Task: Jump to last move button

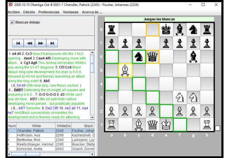Action: [52, 43]
